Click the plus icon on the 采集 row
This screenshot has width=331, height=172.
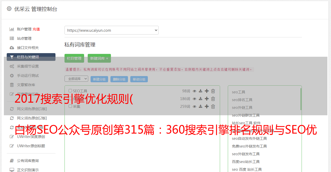(x=207, y=107)
